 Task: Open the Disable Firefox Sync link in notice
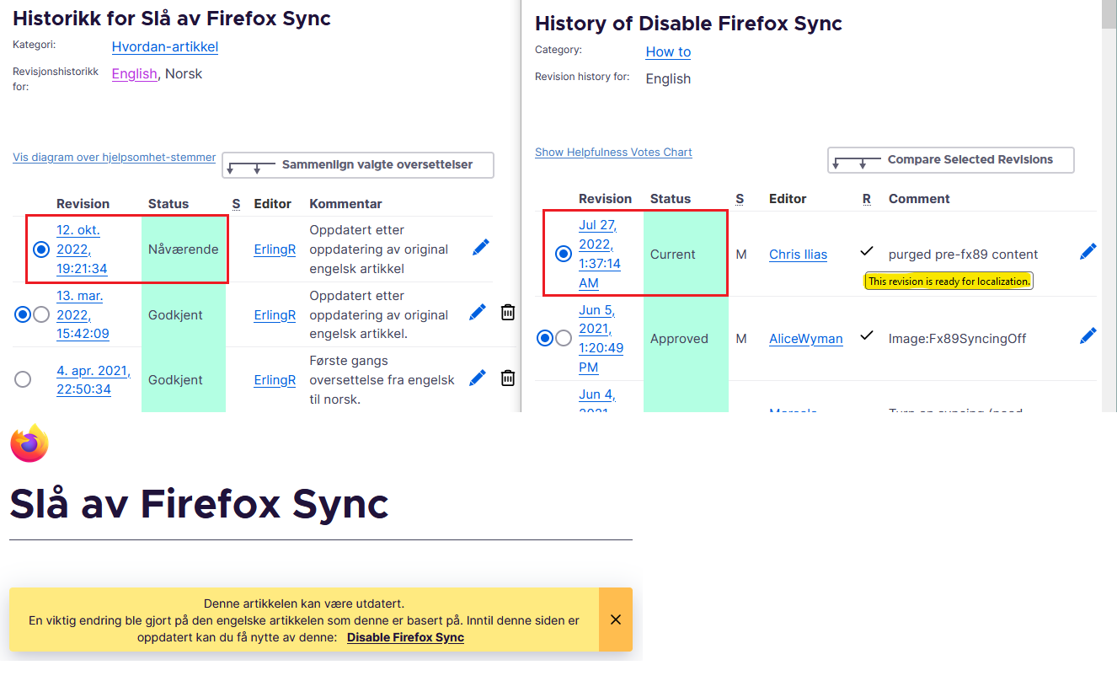tap(405, 637)
